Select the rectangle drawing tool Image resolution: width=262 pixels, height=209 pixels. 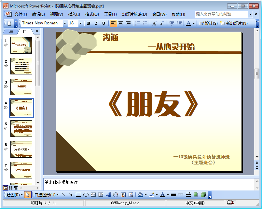[78, 195]
